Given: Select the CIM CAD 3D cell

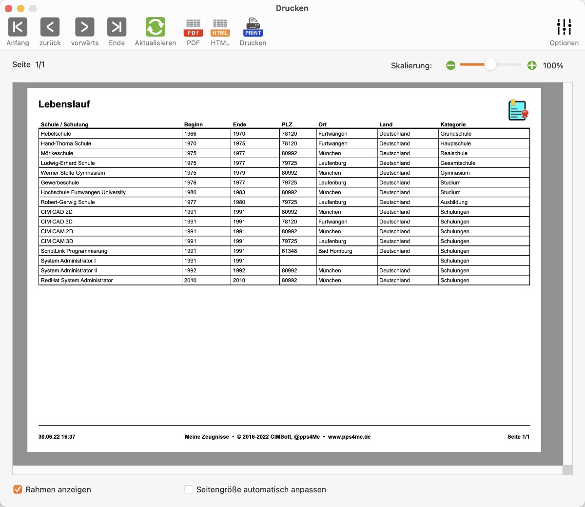Looking at the screenshot, I should pos(110,222).
